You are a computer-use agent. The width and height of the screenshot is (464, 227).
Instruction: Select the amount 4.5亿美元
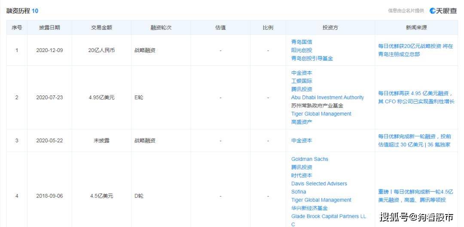click(101, 196)
